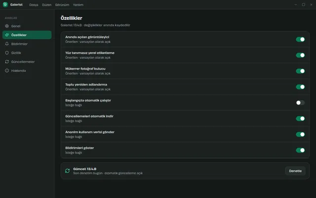
Task: Click 'Güncellemeleri otomatik indir' label
Action: tap(89, 116)
